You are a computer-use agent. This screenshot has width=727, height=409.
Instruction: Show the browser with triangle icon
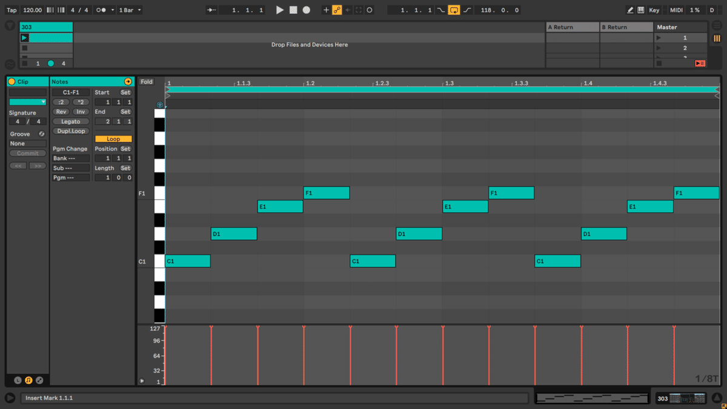(10, 25)
